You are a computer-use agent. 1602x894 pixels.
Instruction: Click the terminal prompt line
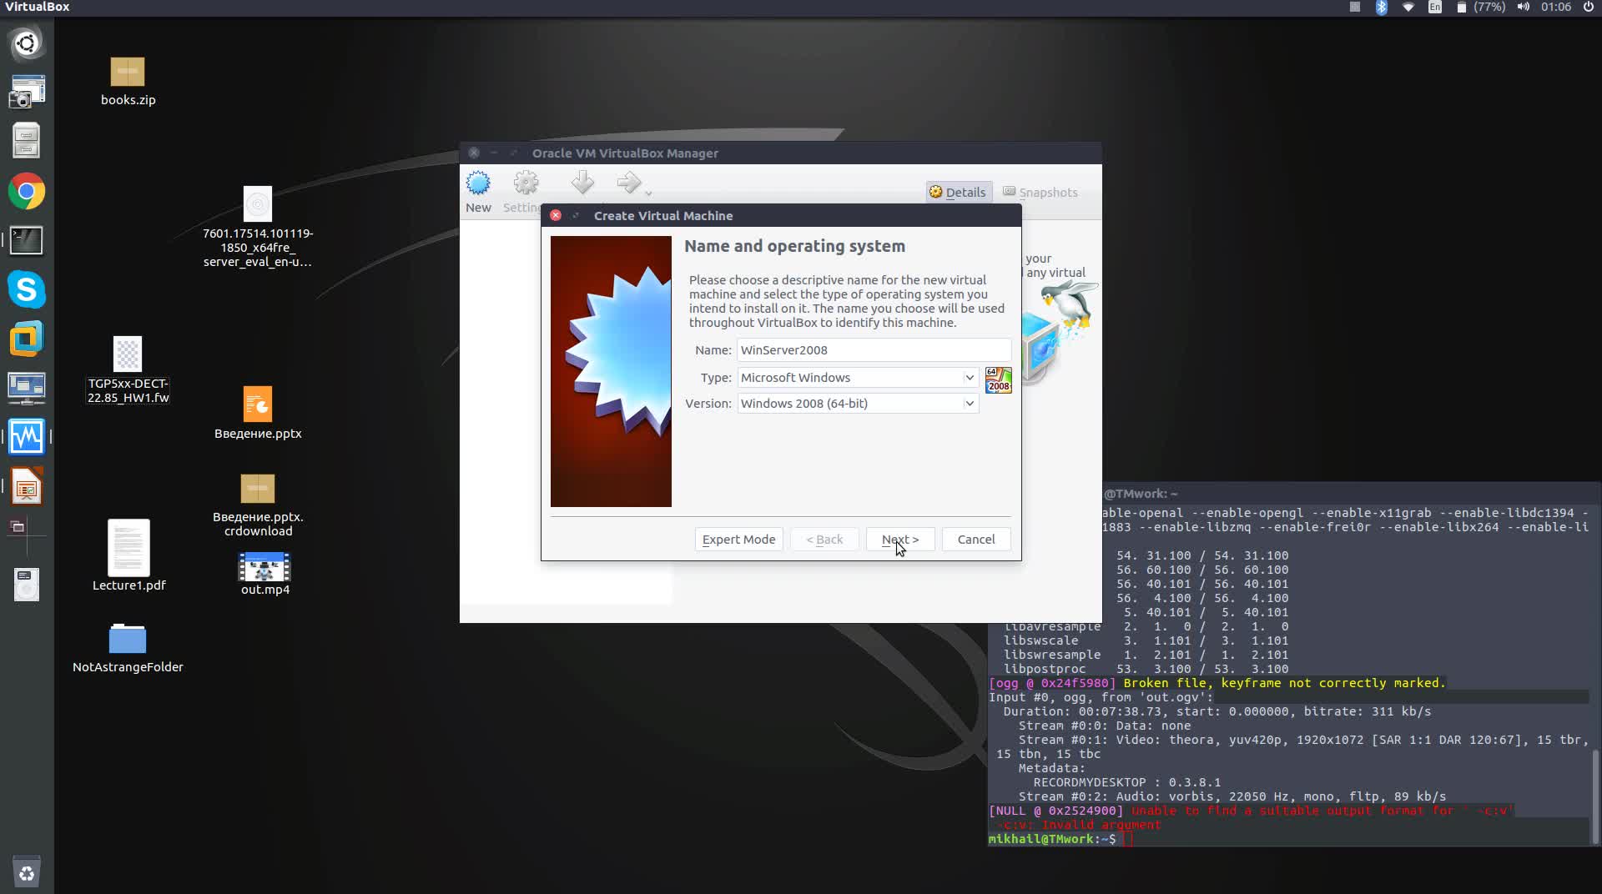pos(1287,839)
